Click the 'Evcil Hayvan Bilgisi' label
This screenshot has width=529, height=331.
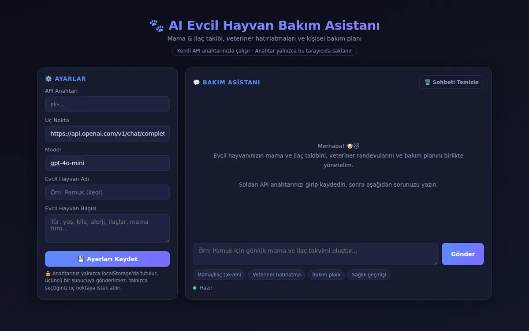71,208
